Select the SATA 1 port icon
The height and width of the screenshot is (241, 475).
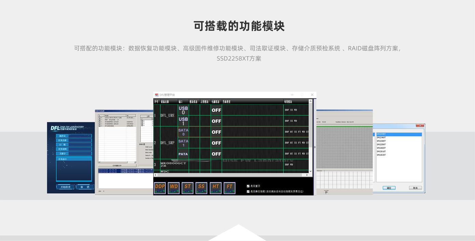[183, 143]
